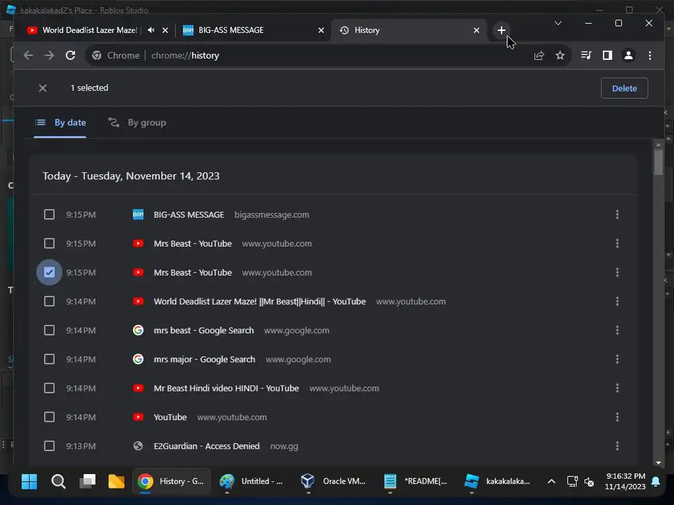Reload the history page
674x505 pixels.
point(70,55)
